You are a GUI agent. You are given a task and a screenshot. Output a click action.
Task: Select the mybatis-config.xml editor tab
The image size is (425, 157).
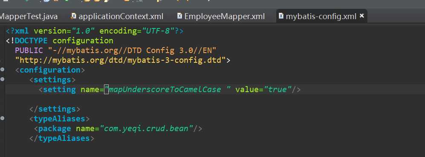[x=321, y=17]
